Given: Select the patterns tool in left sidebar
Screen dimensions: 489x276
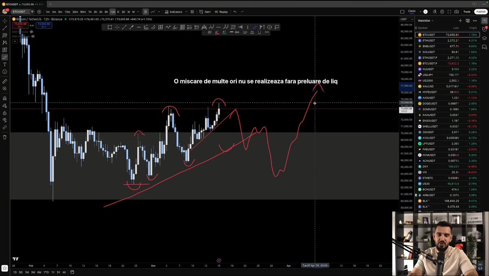Looking at the screenshot, I should click(x=5, y=42).
